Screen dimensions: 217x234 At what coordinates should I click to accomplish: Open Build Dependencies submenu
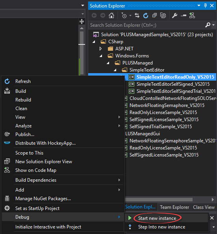coord(63,180)
